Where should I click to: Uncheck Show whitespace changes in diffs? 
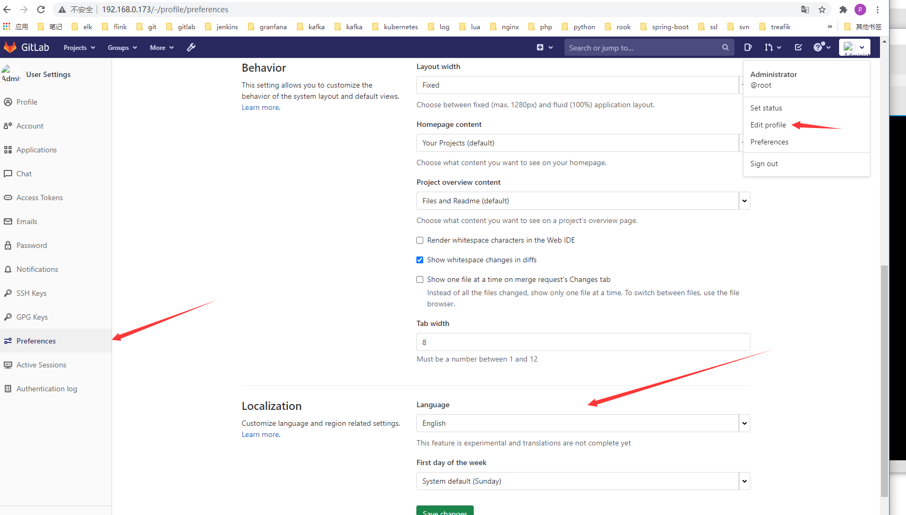(x=420, y=260)
